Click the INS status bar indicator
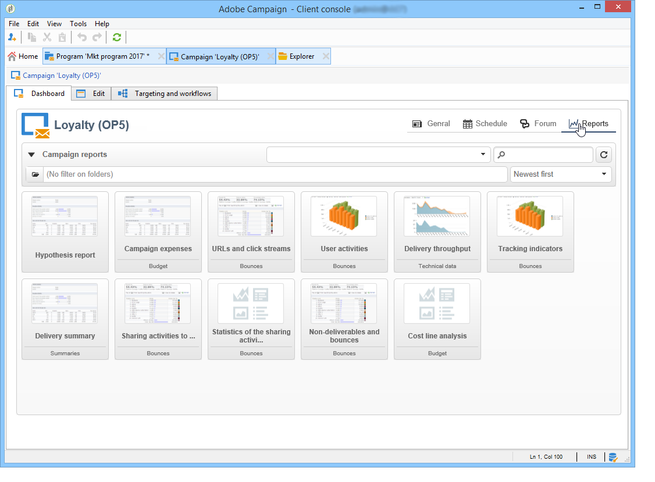655x482 pixels. click(592, 457)
